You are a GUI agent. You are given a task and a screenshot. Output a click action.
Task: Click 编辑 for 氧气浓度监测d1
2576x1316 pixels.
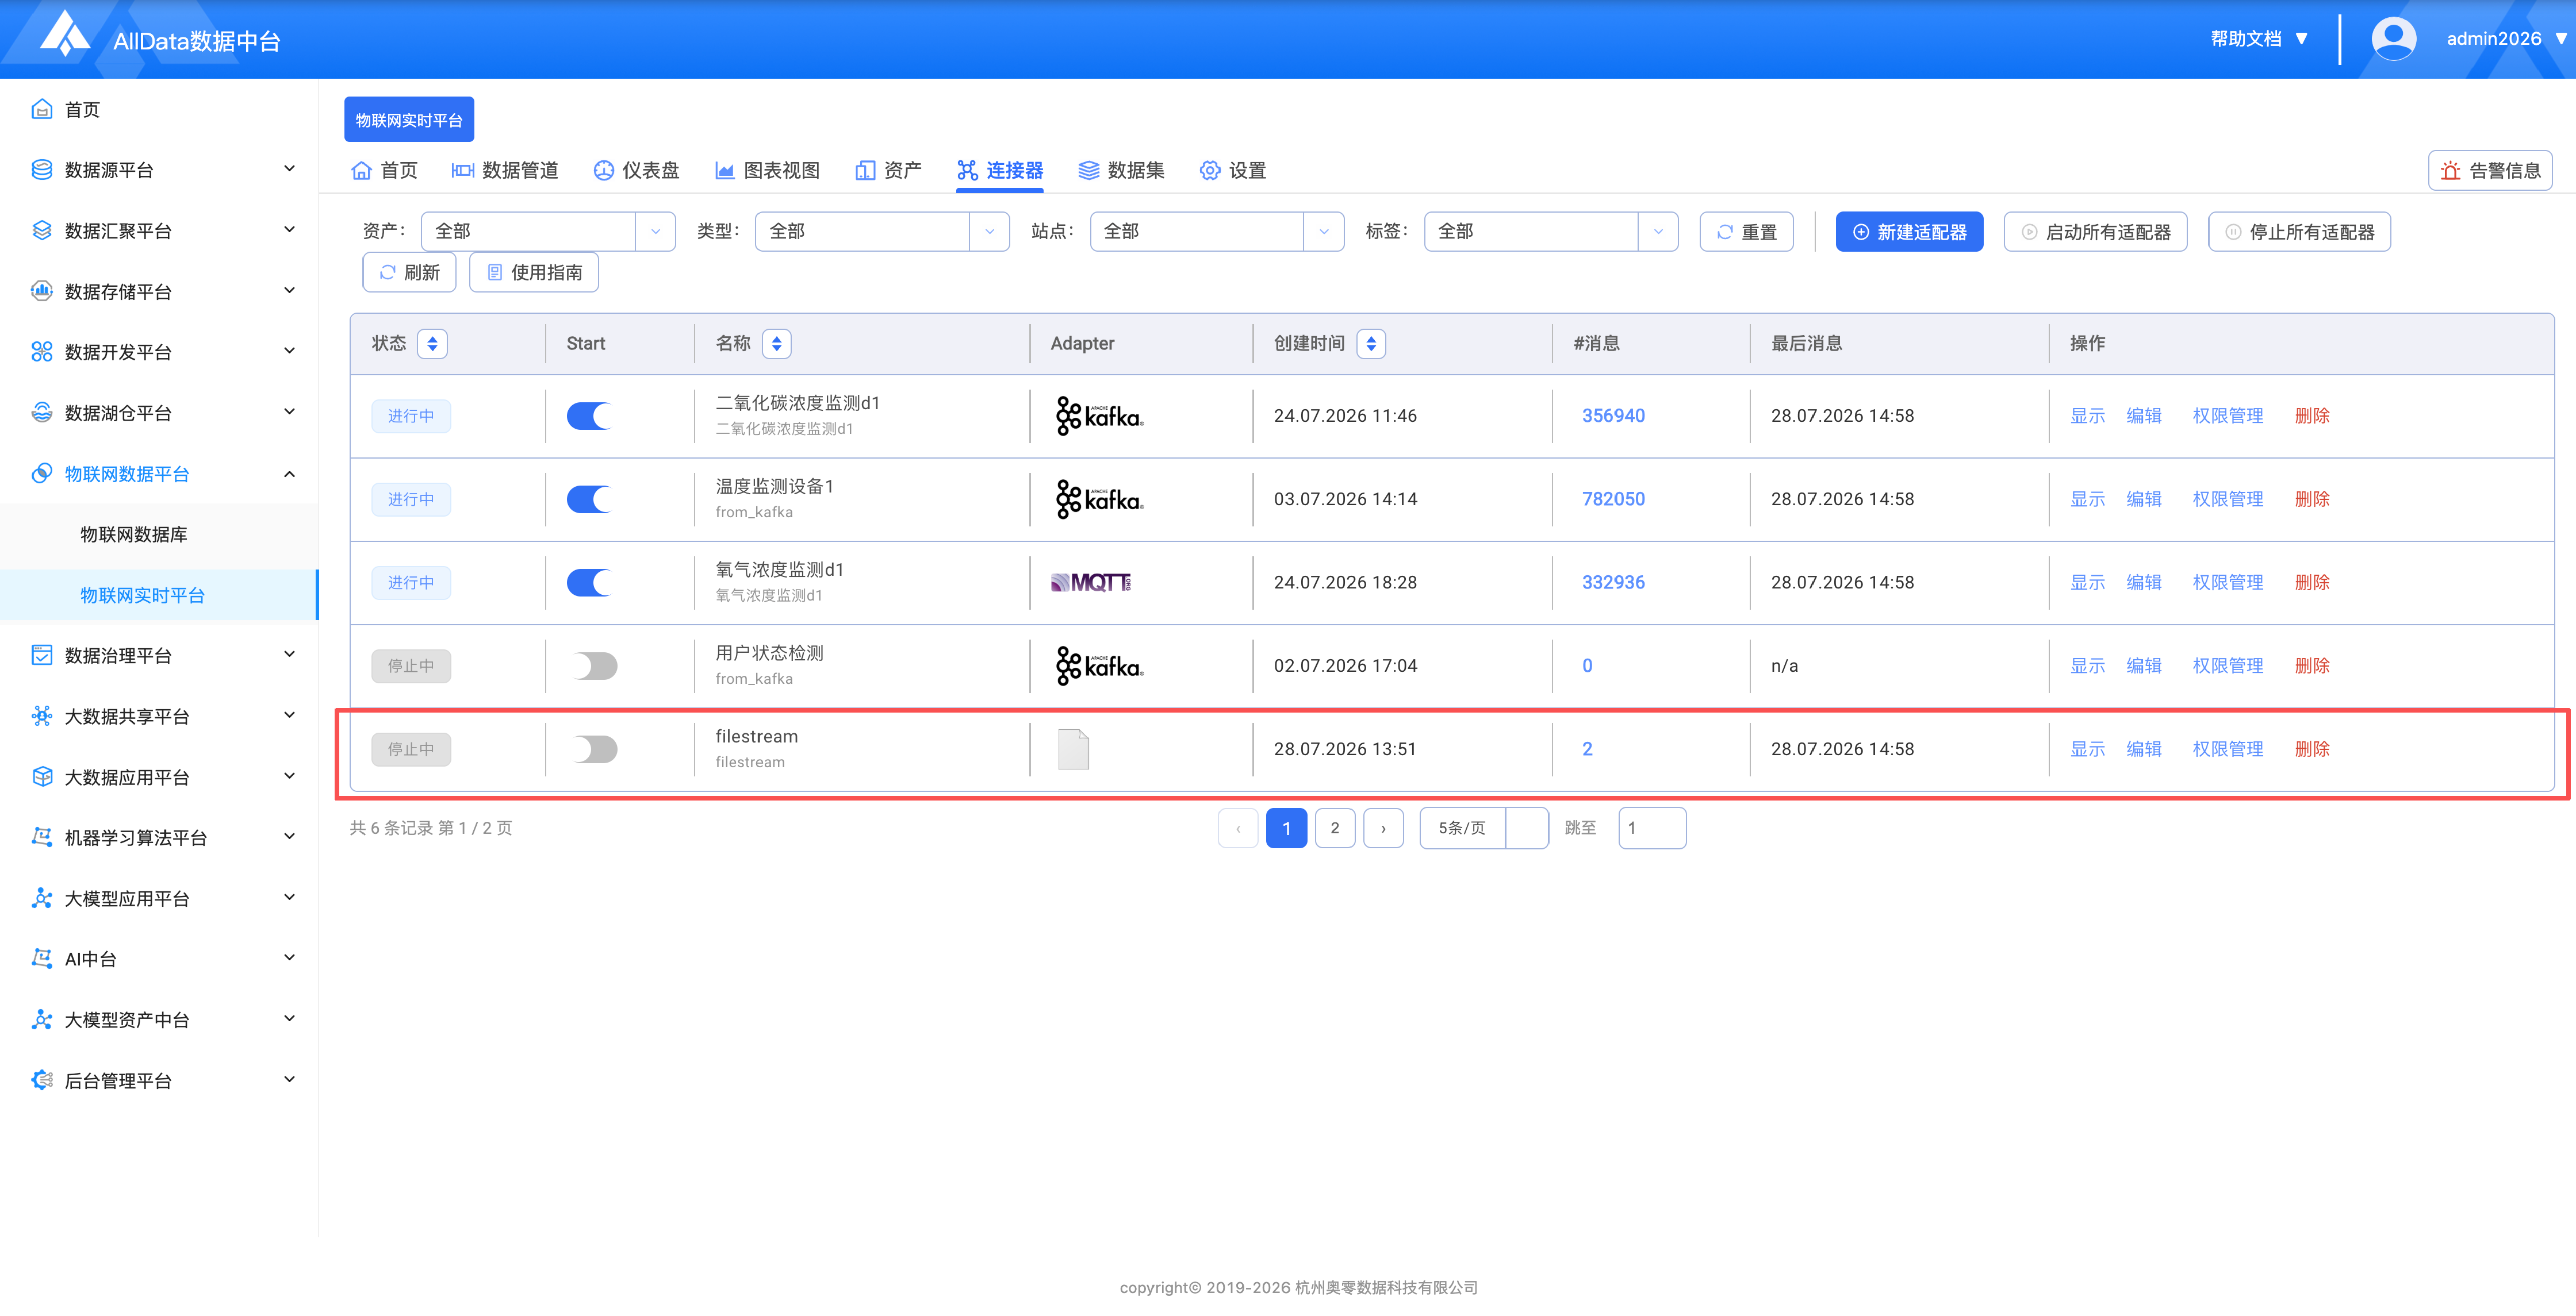(2144, 583)
